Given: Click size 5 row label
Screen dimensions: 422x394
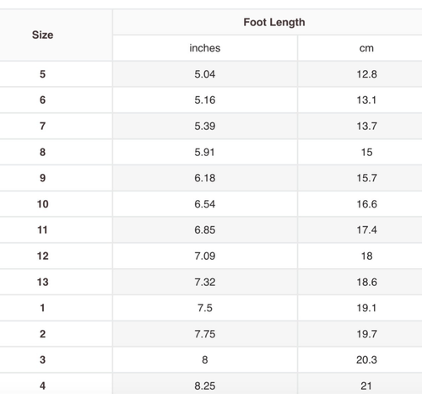Looking at the screenshot, I should click(x=42, y=74).
